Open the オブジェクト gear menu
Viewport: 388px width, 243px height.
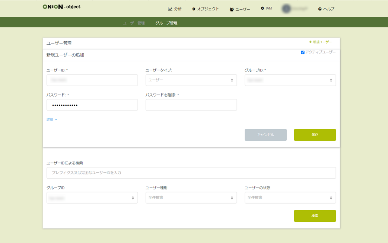coord(206,9)
